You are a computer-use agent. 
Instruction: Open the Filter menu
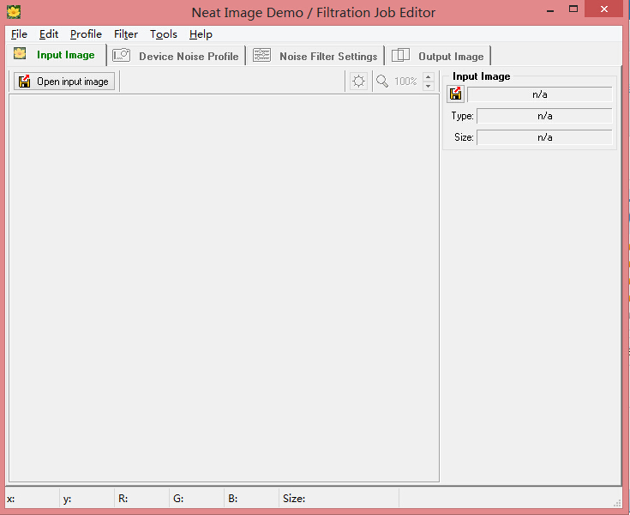click(x=126, y=34)
